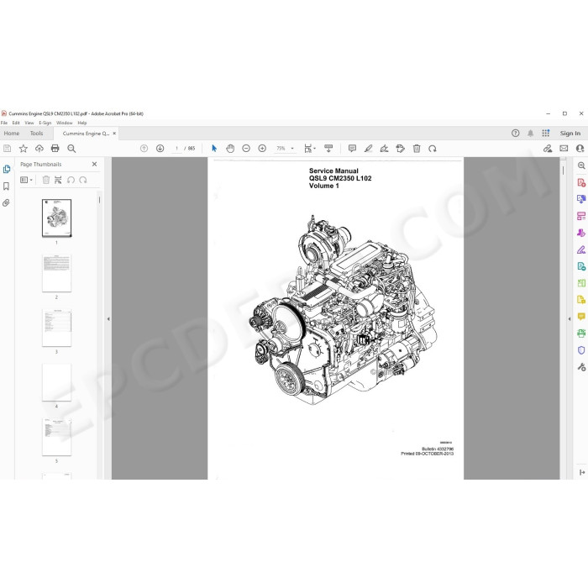Open the apps grid icon
The height and width of the screenshot is (588, 588).
[x=546, y=133]
